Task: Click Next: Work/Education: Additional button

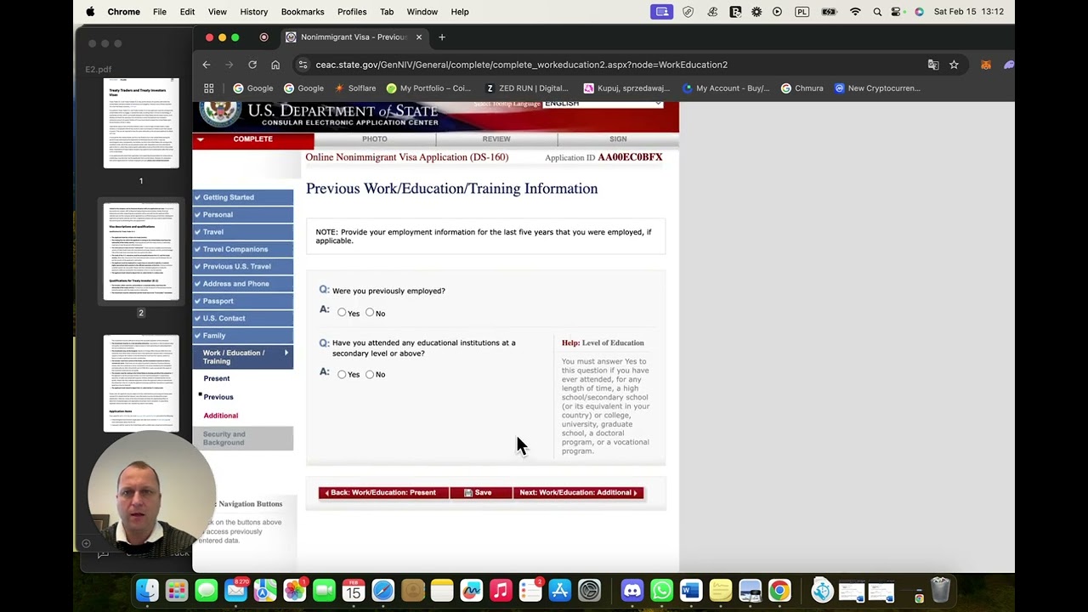Action: click(x=578, y=493)
